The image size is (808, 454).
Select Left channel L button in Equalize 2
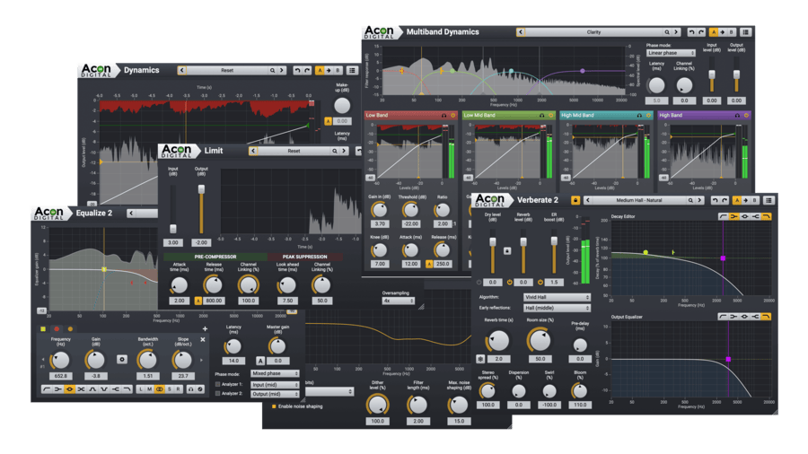pyautogui.click(x=140, y=389)
